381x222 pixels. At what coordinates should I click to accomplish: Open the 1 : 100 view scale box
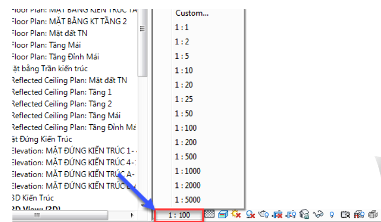(x=179, y=215)
